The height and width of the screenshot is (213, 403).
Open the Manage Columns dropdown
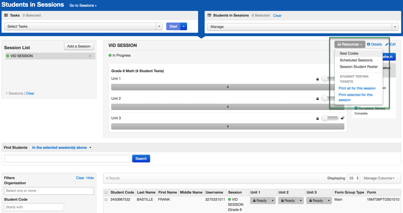pyautogui.click(x=379, y=178)
